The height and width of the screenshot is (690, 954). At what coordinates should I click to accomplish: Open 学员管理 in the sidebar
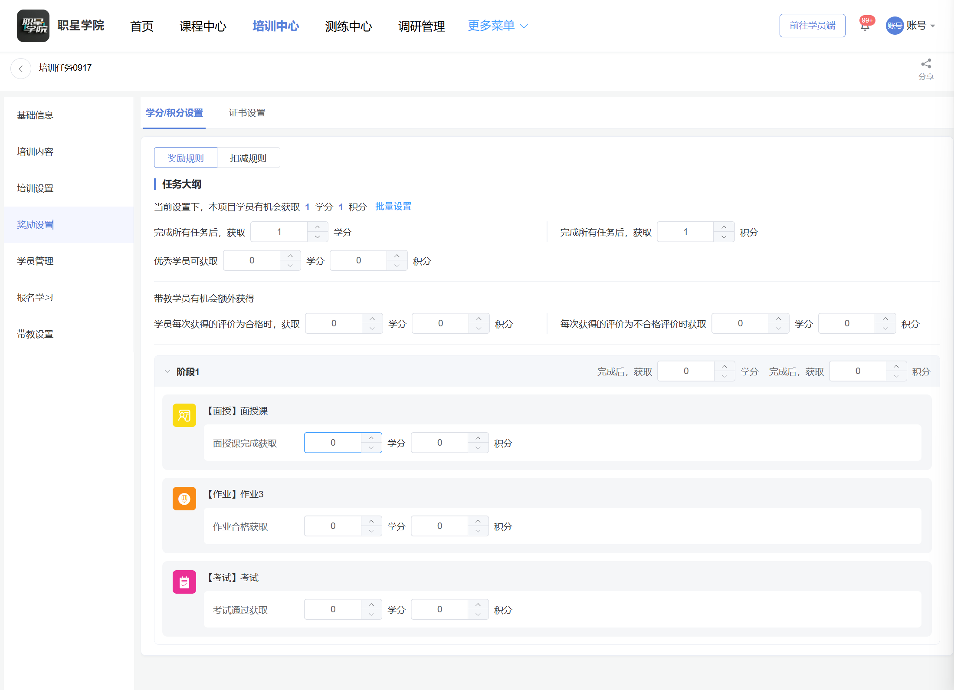point(35,261)
